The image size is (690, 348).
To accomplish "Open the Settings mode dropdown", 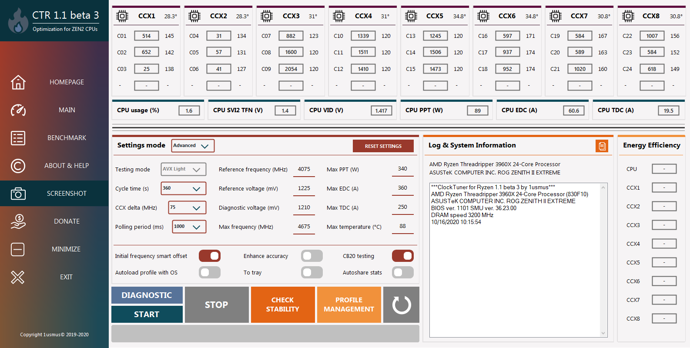I will [x=193, y=146].
